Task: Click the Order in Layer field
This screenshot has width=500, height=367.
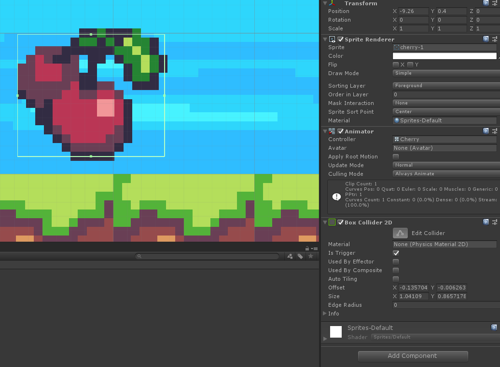Action: click(x=446, y=94)
